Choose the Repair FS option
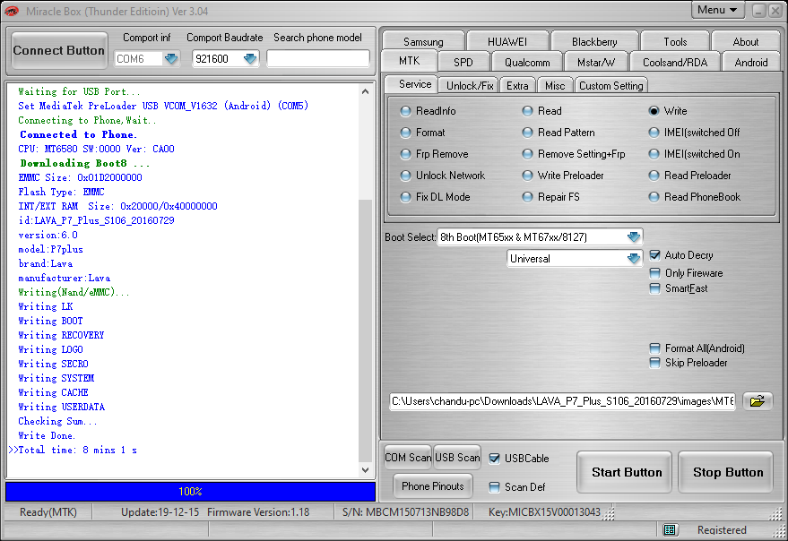Screen dimensions: 788x541 527,197
